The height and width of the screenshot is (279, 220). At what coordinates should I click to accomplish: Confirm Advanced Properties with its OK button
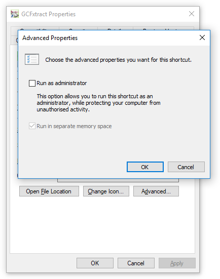tap(145, 167)
